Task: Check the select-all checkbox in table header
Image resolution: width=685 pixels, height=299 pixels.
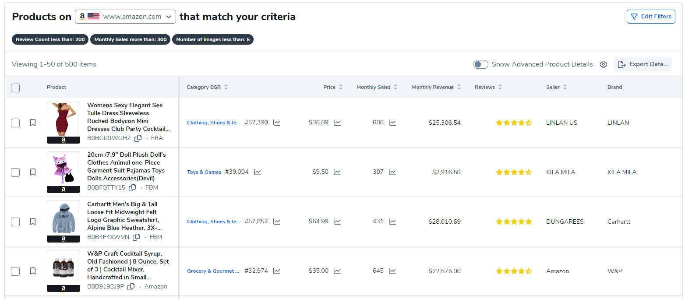Action: pyautogui.click(x=15, y=88)
